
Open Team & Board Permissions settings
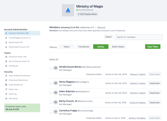pos(19,76)
